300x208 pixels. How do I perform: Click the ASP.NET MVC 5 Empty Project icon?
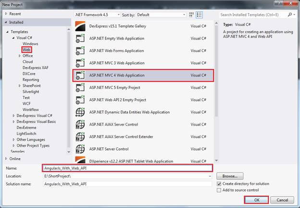pyautogui.click(x=80, y=88)
